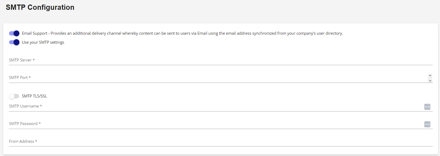440x156 pixels.
Task: Click the autofill icon in SMTP Username field
Action: [x=427, y=107]
